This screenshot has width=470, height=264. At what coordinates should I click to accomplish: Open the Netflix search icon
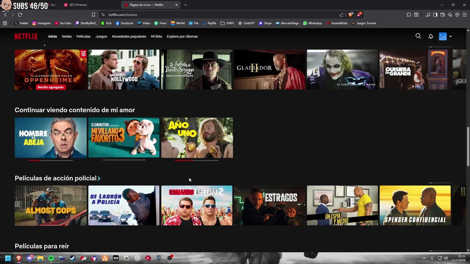click(418, 36)
